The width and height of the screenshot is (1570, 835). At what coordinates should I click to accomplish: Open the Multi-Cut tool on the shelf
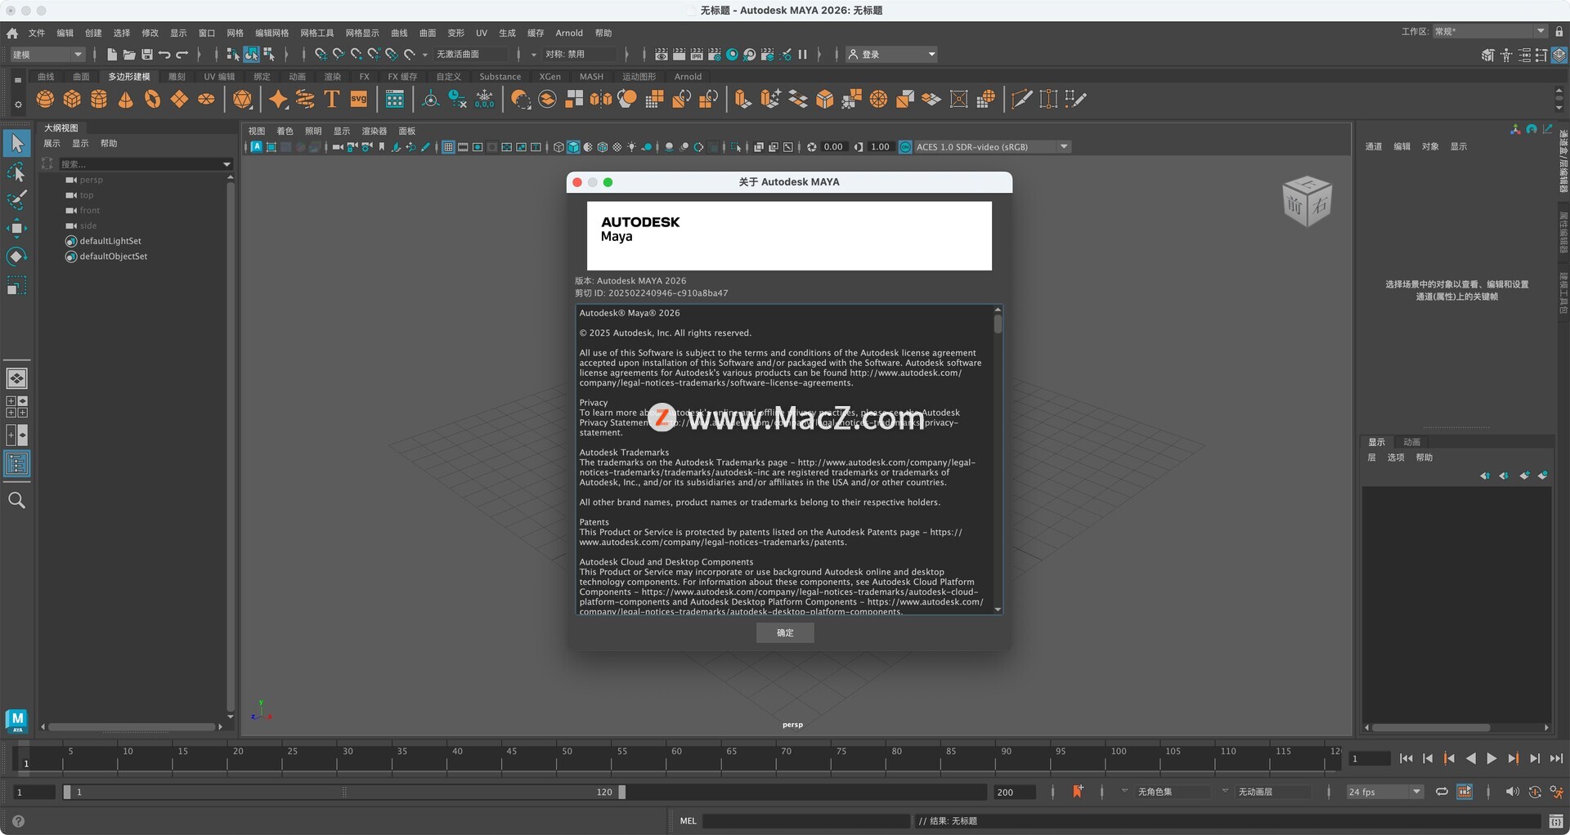(x=1021, y=99)
